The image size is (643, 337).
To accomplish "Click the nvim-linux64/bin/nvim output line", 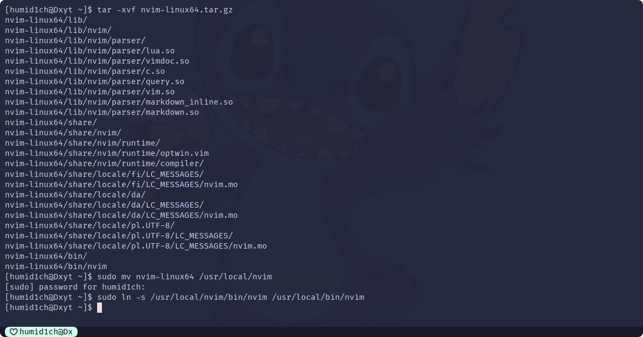I will [56, 266].
